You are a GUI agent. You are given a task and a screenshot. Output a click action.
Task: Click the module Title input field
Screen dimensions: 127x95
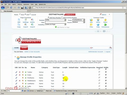pyautogui.click(x=56, y=22)
